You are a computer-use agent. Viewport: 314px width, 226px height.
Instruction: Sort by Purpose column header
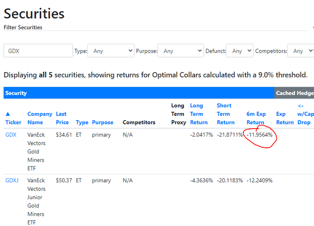coord(103,122)
